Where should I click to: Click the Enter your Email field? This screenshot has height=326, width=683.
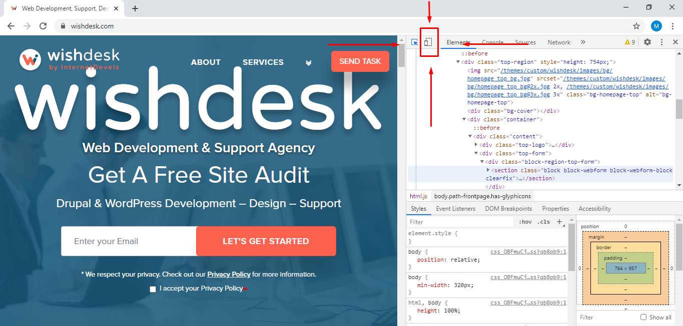(x=129, y=241)
